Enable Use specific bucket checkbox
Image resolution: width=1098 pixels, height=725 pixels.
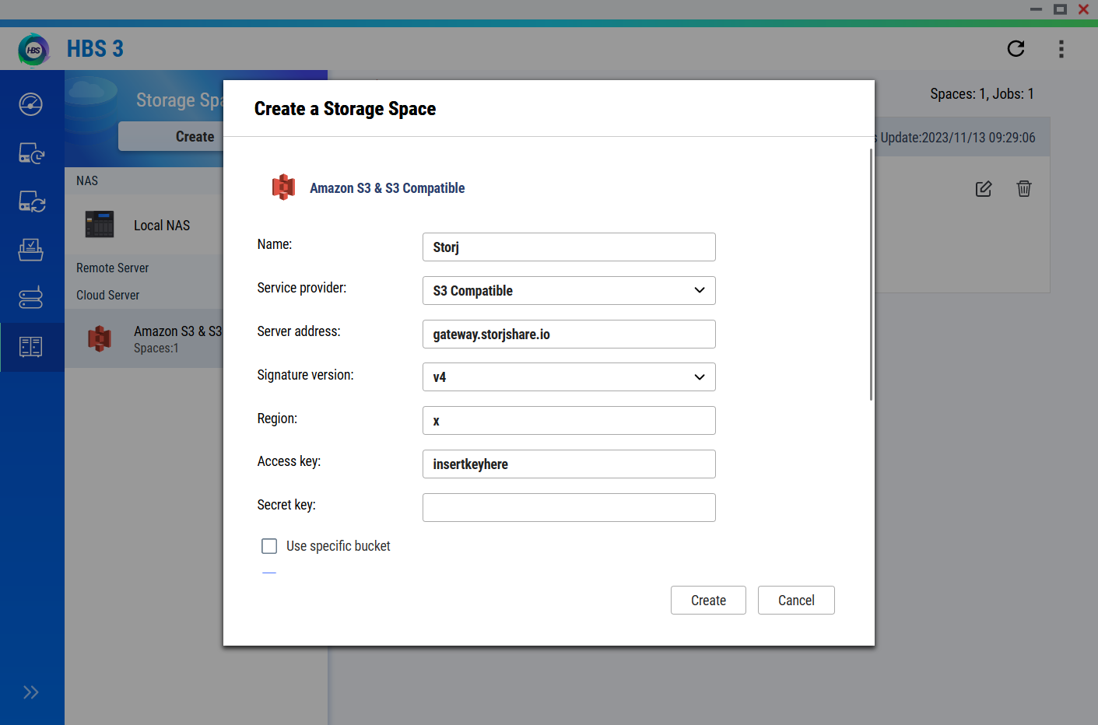pos(269,546)
